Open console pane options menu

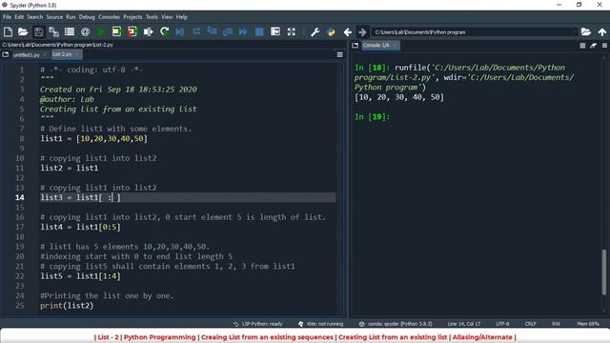604,46
